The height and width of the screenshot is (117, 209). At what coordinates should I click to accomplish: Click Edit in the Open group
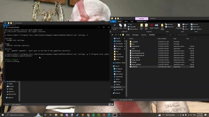[x=185, y=27]
